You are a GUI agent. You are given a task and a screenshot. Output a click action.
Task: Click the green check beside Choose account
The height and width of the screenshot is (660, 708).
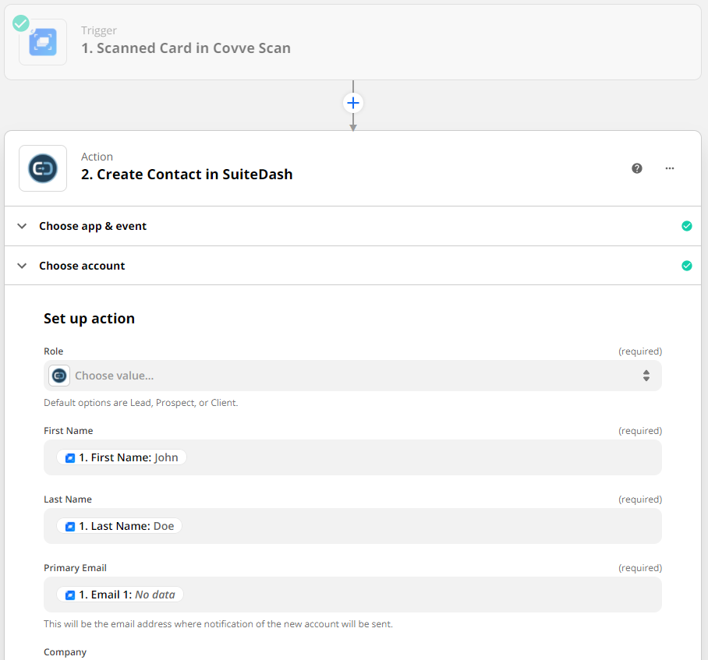(687, 266)
